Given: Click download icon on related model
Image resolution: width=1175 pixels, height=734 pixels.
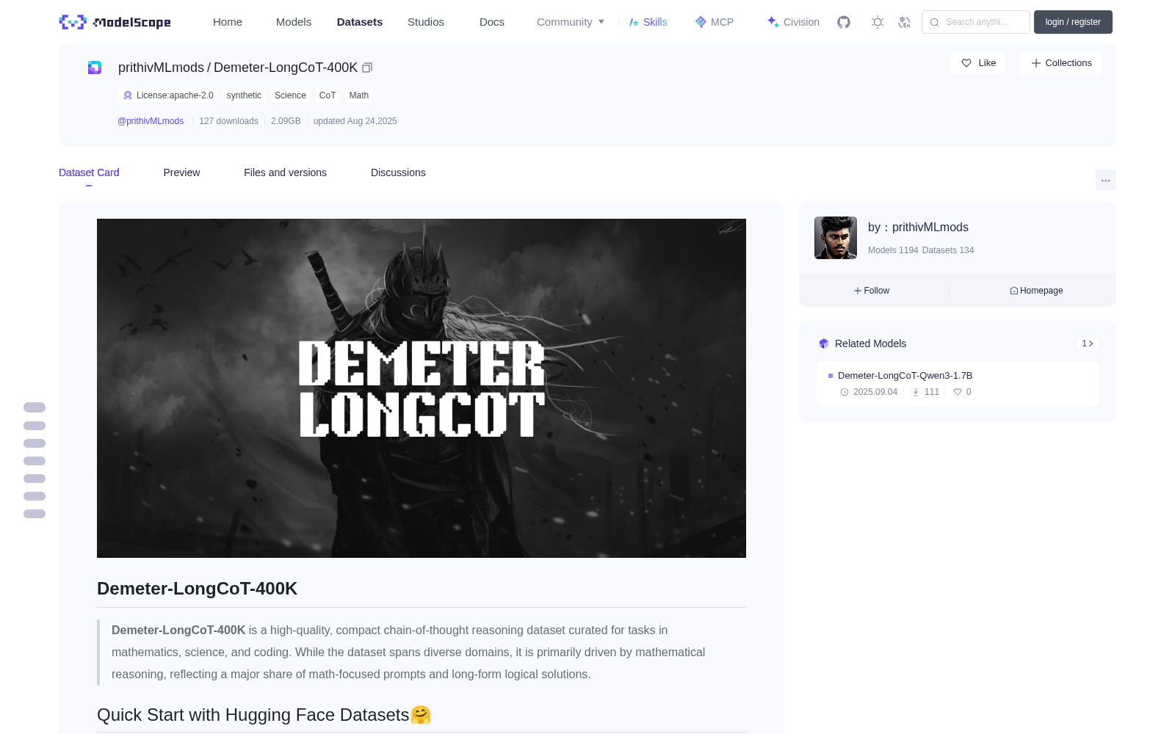Looking at the screenshot, I should coord(916,392).
